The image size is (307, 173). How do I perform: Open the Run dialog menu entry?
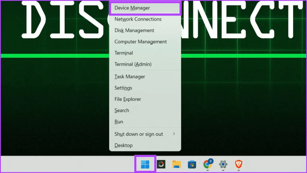pos(119,122)
